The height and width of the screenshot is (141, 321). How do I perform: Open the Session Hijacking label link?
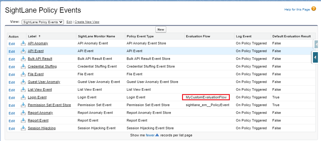pos(42,128)
